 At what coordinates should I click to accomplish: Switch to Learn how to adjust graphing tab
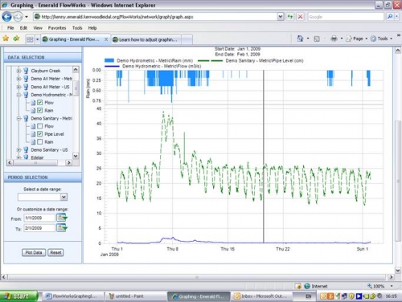(x=146, y=39)
